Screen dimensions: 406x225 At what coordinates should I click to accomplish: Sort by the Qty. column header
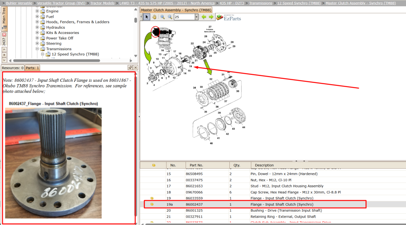click(240, 165)
